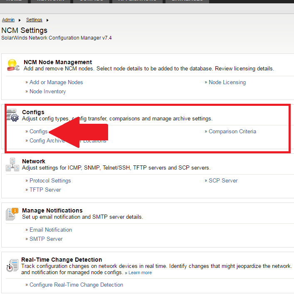Go to Node Licensing
Viewport: 294px width, 305px height.
coord(227,82)
